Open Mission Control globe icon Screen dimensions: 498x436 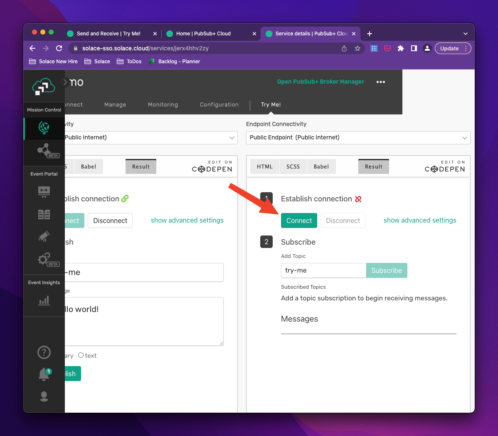coord(44,127)
